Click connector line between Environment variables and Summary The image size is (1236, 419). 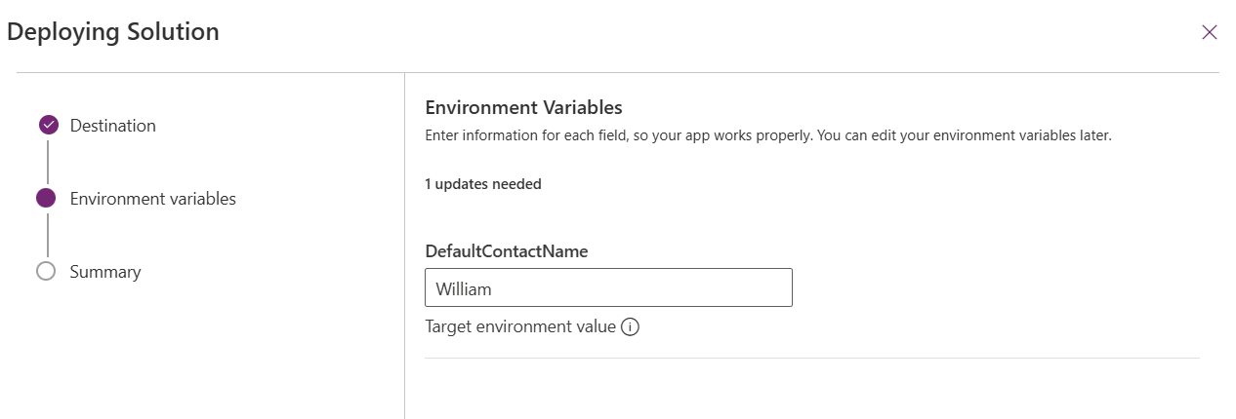47,236
